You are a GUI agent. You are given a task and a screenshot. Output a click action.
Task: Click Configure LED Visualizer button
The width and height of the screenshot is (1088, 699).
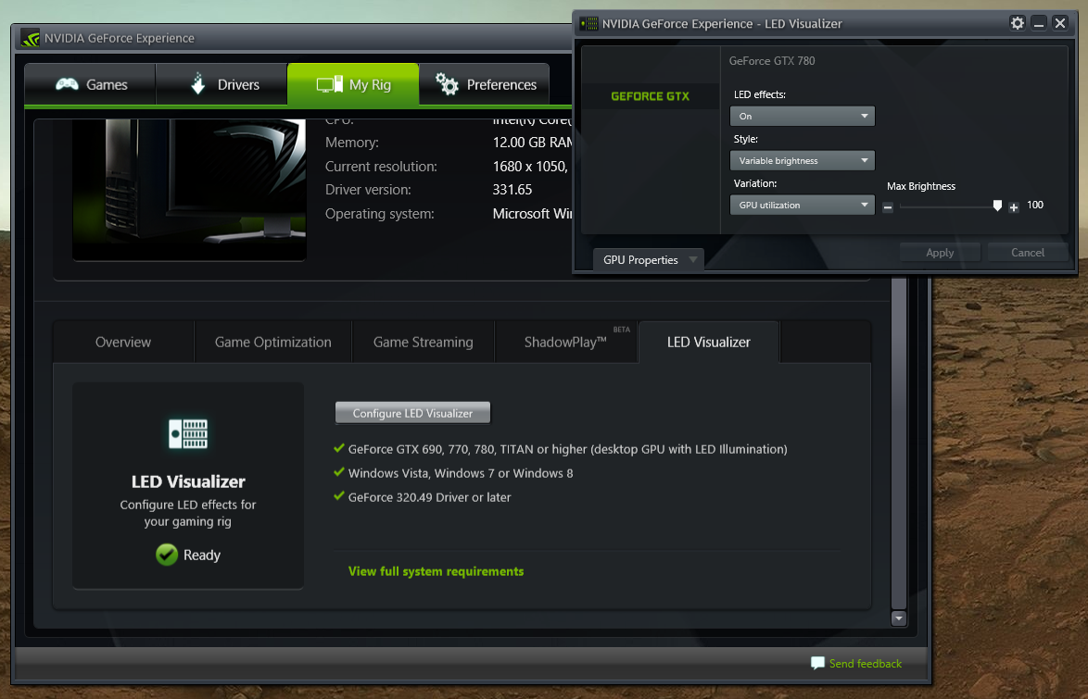(412, 413)
